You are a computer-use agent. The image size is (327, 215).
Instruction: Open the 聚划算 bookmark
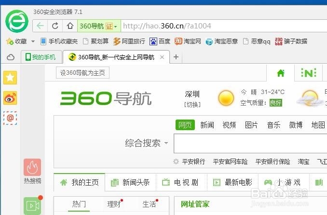coord(95,41)
